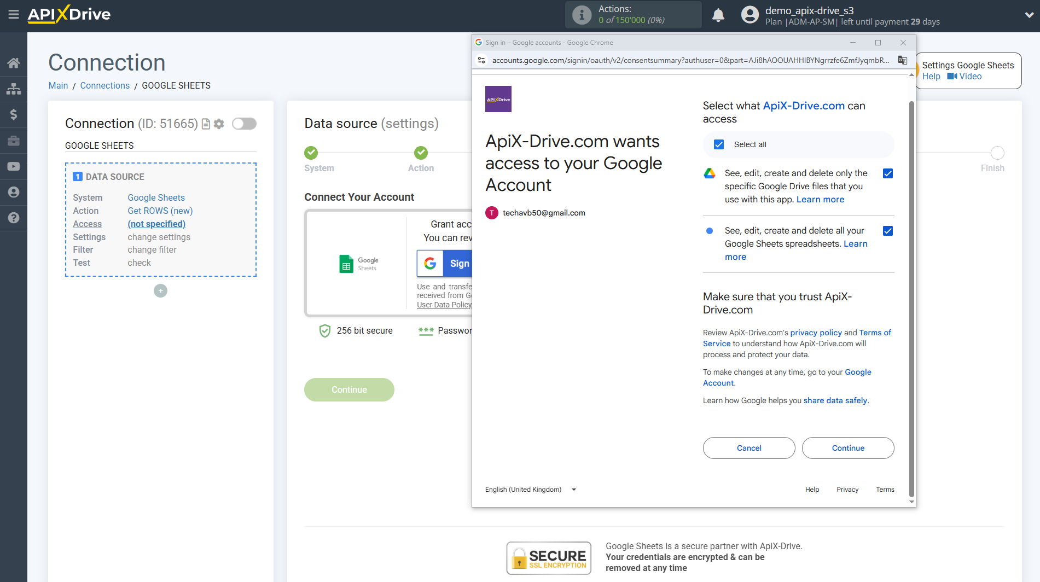Click the (not specified) access link

click(156, 224)
